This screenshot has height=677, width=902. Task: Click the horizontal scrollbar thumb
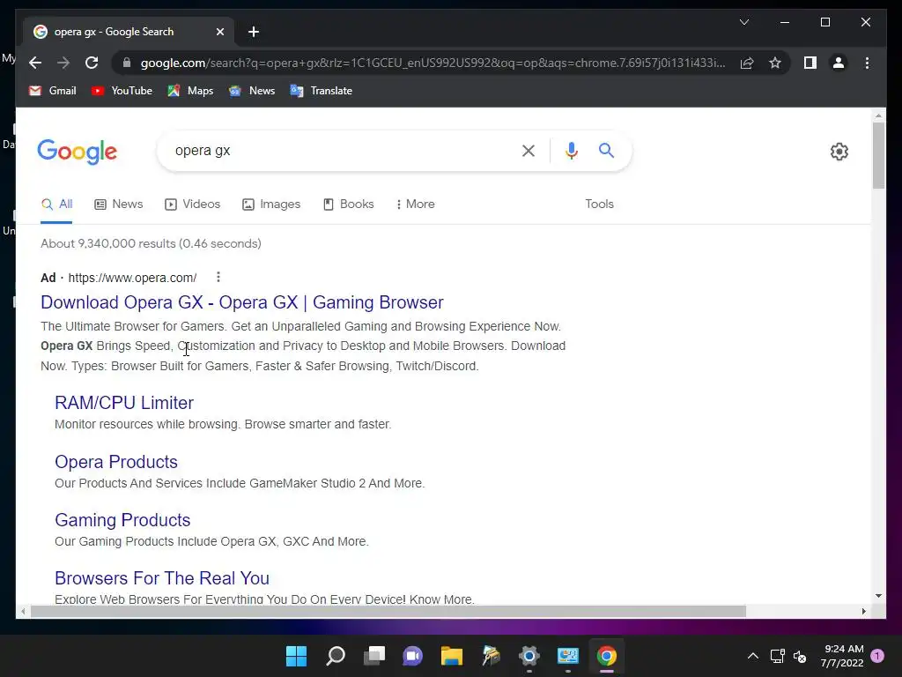click(388, 612)
